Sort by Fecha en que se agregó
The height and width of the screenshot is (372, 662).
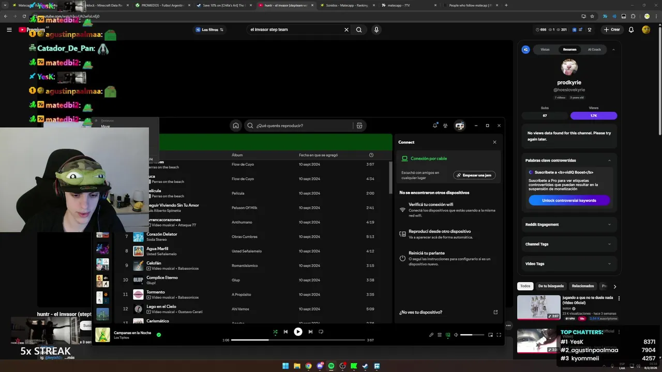point(318,155)
